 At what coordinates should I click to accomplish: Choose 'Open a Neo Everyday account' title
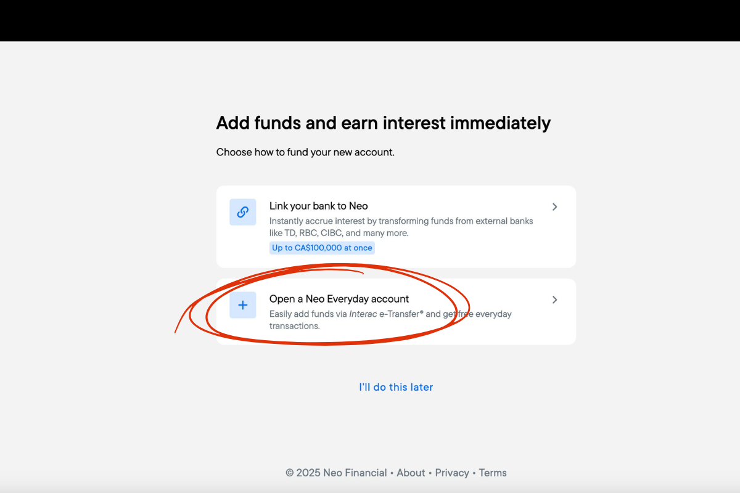(x=339, y=299)
